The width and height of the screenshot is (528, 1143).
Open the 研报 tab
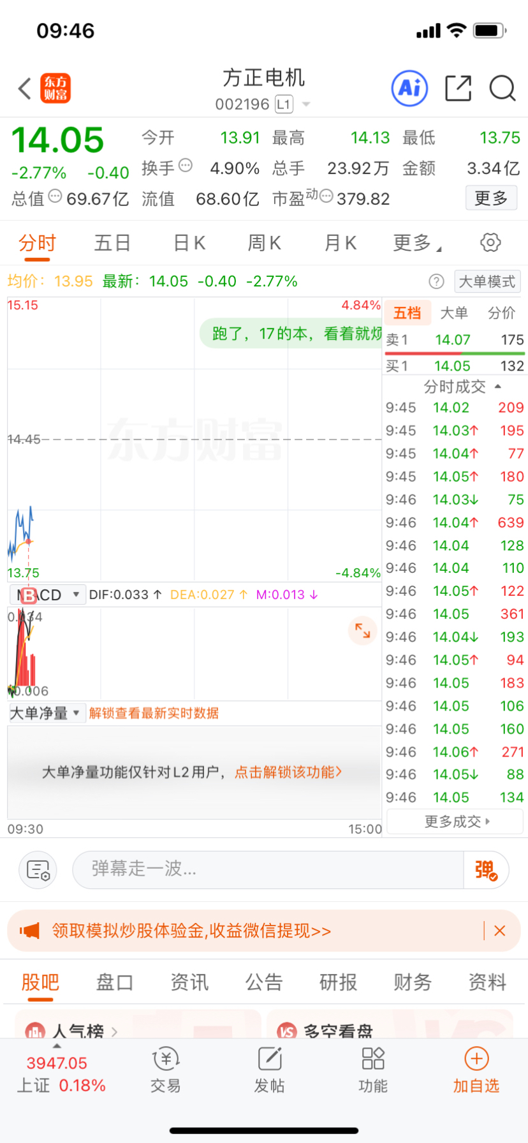pyautogui.click(x=339, y=982)
